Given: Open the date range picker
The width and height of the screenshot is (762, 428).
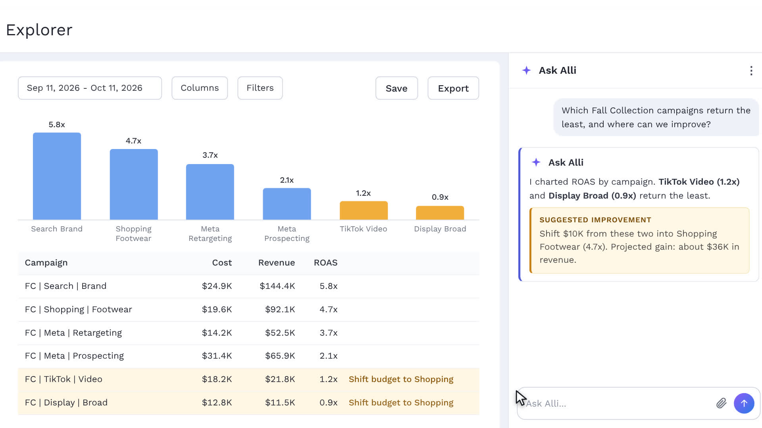Looking at the screenshot, I should [90, 88].
